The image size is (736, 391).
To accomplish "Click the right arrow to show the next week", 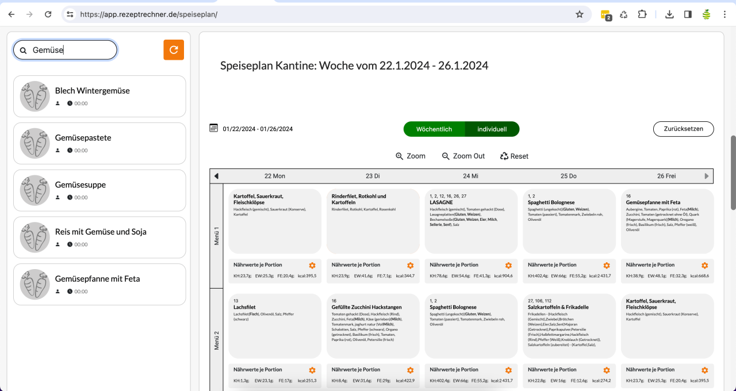I will point(707,176).
